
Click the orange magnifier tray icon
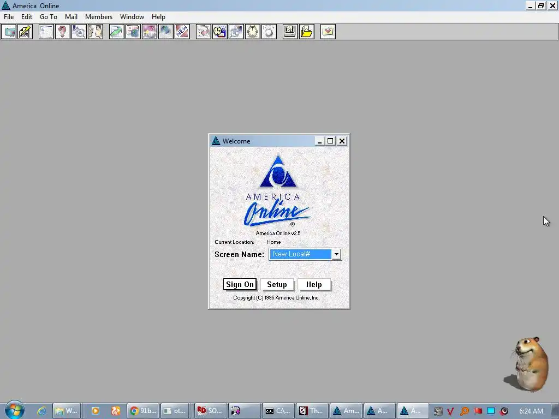[464, 411]
